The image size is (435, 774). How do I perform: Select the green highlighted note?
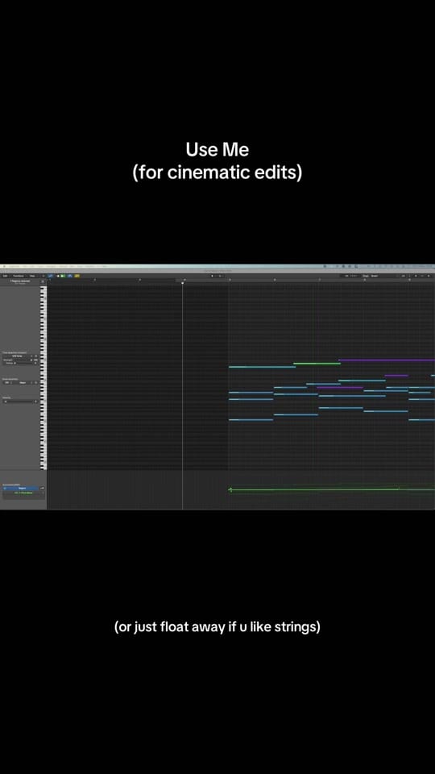point(317,364)
